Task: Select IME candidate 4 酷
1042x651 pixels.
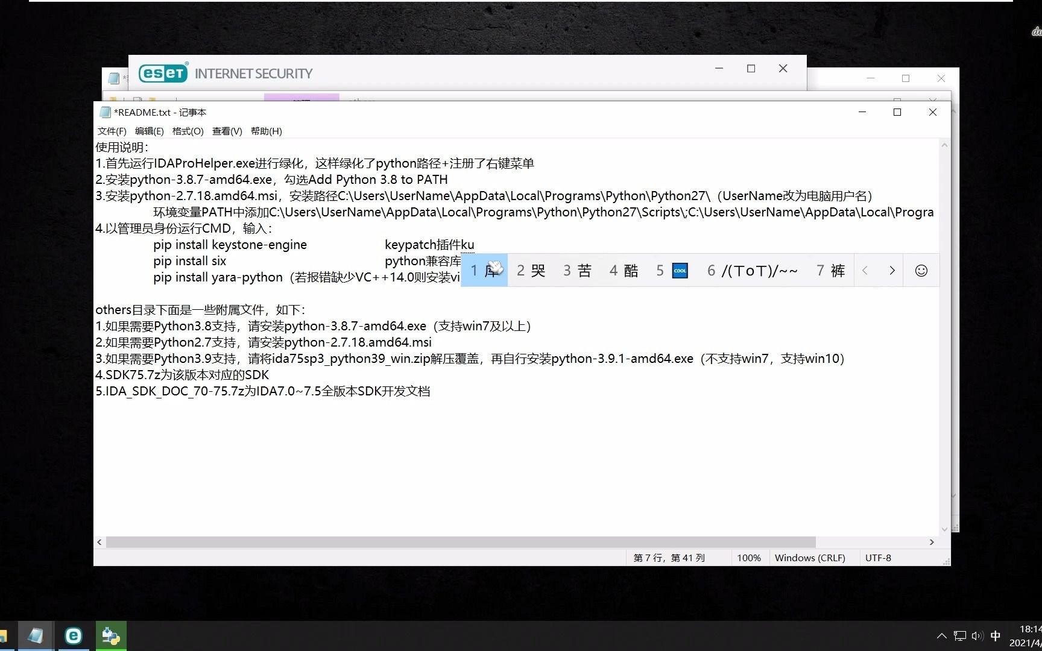Action: coord(624,271)
